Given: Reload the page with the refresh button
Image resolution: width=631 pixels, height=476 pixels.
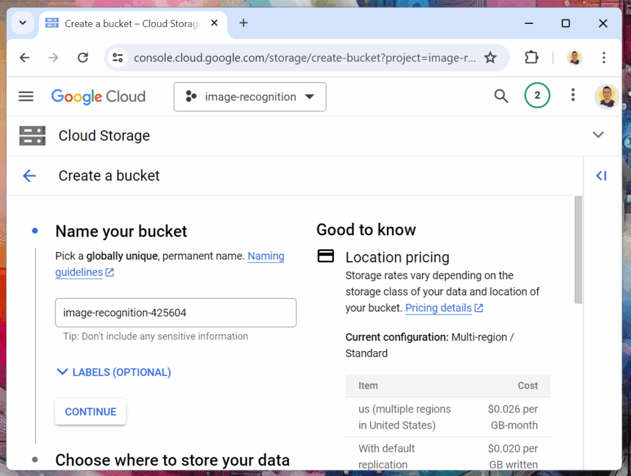Looking at the screenshot, I should click(83, 58).
